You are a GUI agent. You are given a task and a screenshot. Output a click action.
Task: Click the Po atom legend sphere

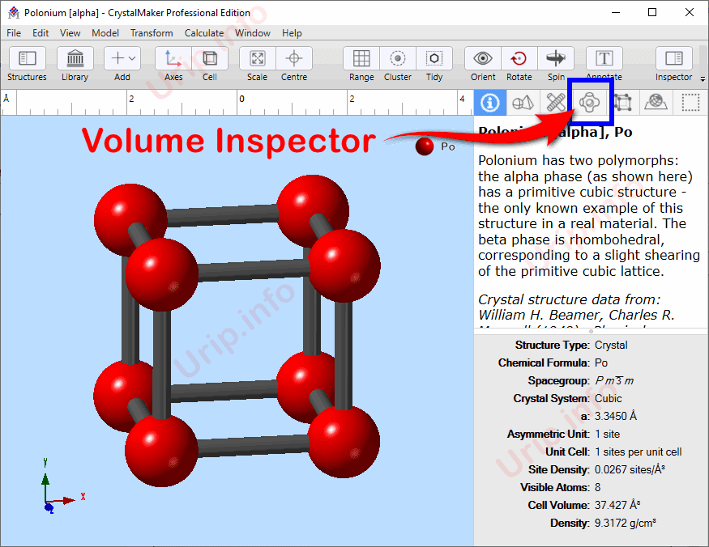[x=425, y=146]
